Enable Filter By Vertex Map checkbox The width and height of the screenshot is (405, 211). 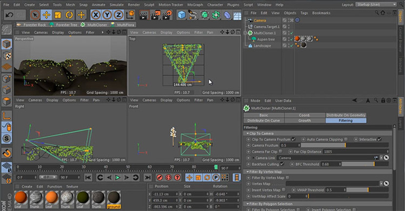coord(287,177)
